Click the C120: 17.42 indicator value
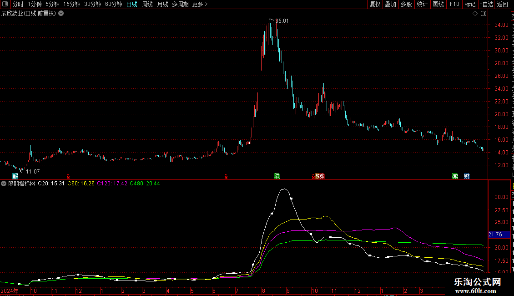The image size is (514, 296). [112, 184]
